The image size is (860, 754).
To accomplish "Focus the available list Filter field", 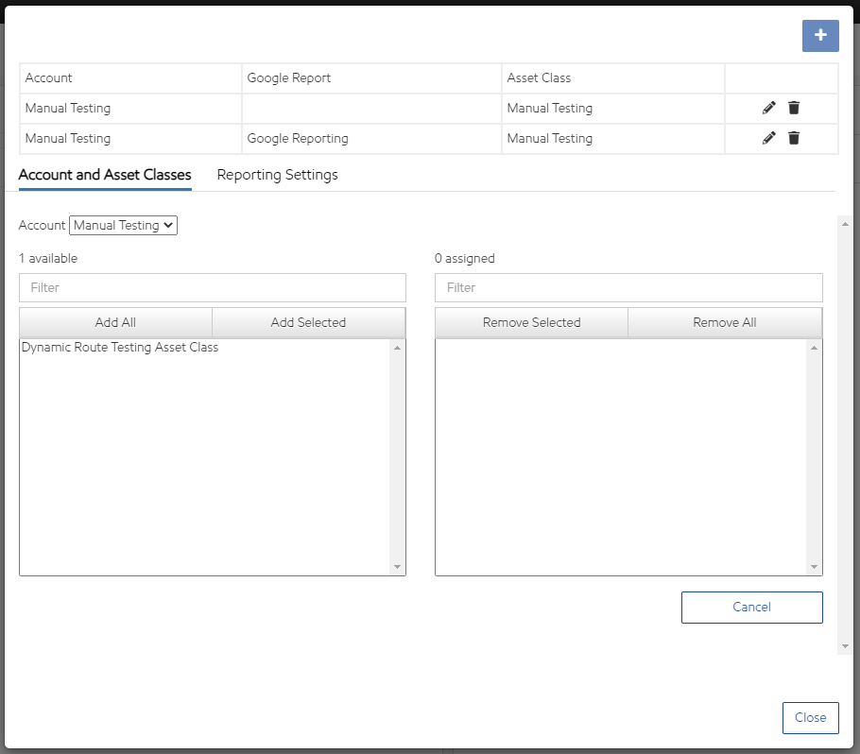I will 213,287.
